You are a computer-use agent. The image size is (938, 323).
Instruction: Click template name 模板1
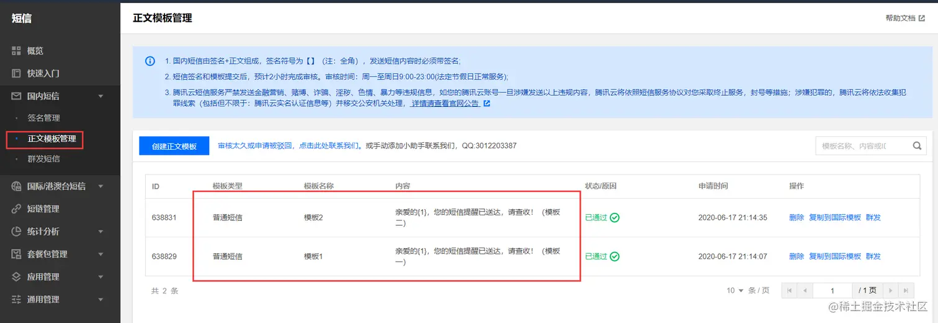tap(313, 256)
